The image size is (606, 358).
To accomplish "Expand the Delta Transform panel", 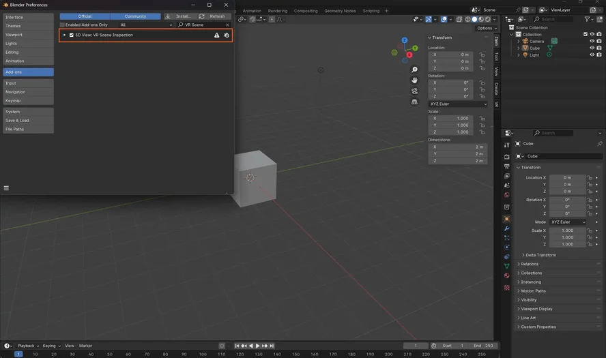I will pyautogui.click(x=540, y=255).
